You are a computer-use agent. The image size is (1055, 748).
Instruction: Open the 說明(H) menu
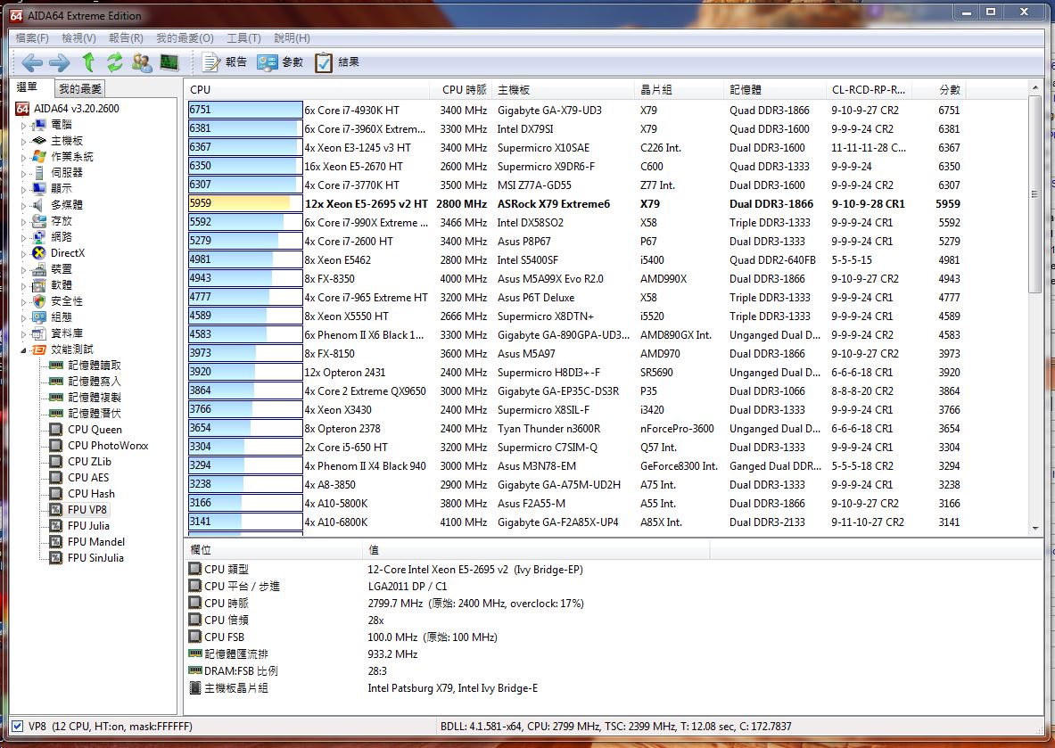tap(292, 38)
